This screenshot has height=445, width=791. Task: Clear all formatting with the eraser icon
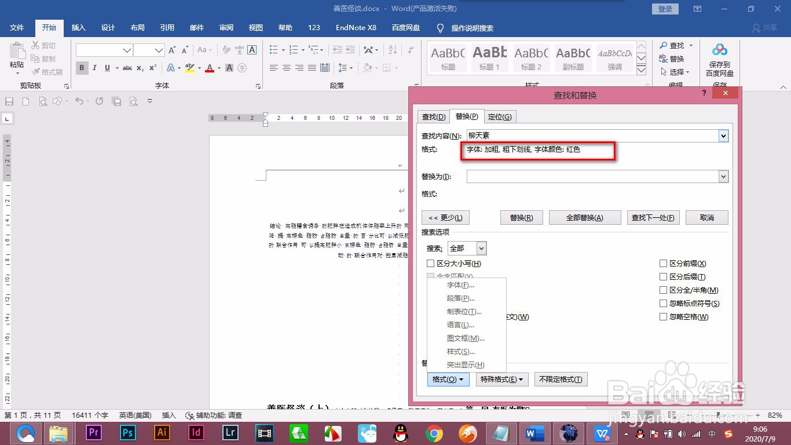click(226, 50)
